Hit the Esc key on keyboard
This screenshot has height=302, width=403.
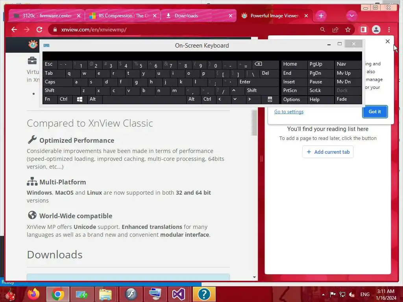point(50,64)
